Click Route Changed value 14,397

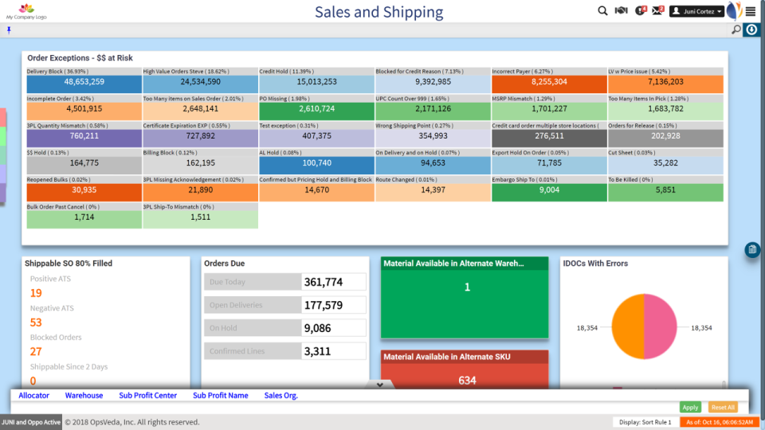click(x=433, y=190)
